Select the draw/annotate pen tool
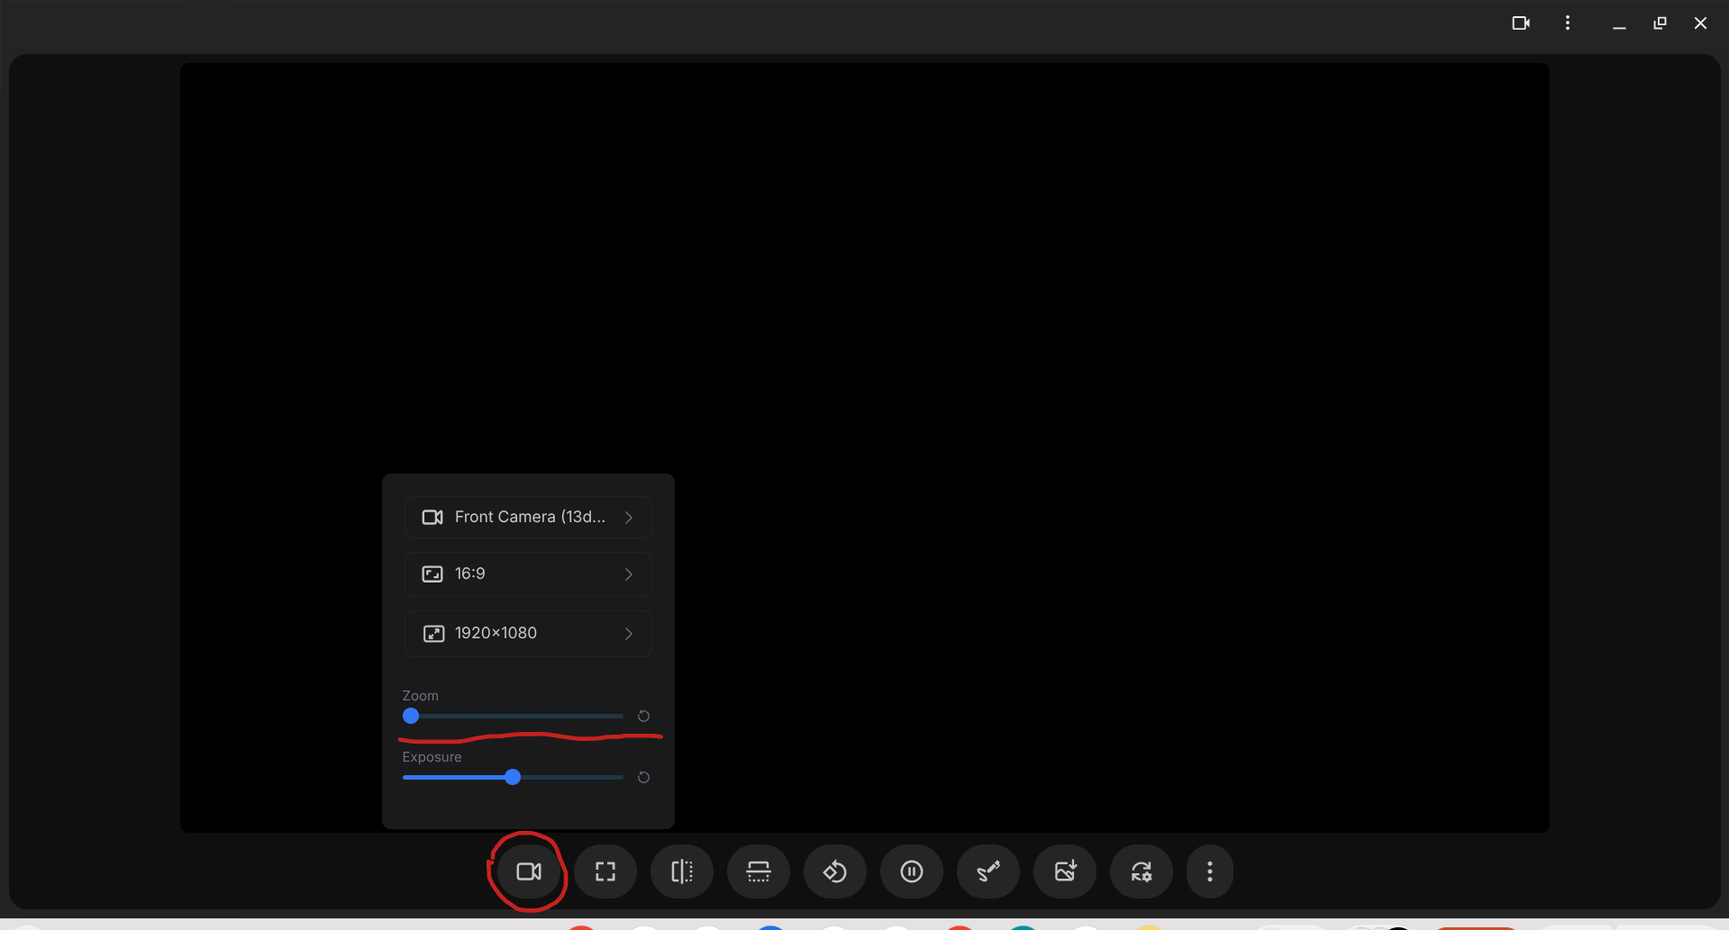This screenshot has width=1729, height=930. tap(988, 871)
